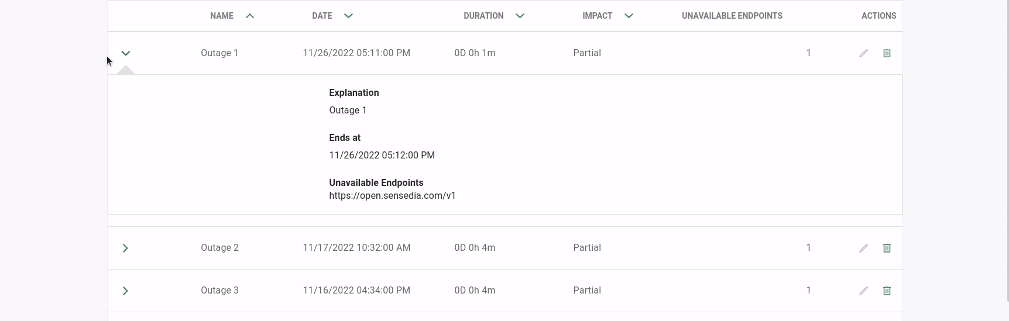Sort by Date using the chevron

coord(348,16)
